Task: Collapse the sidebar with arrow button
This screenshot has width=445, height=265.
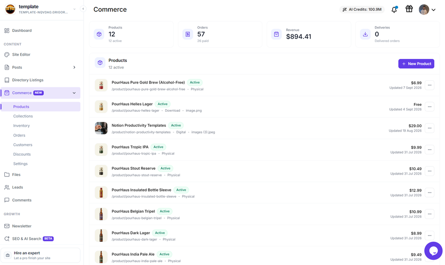Action: tap(83, 9)
